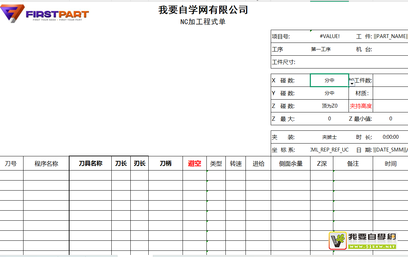Click the 0:00:00 duration cell for 时长
The image size is (408, 257).
[x=390, y=137]
